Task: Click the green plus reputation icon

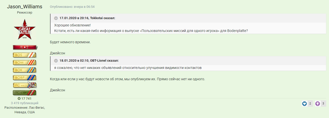Action: [x=19, y=99]
